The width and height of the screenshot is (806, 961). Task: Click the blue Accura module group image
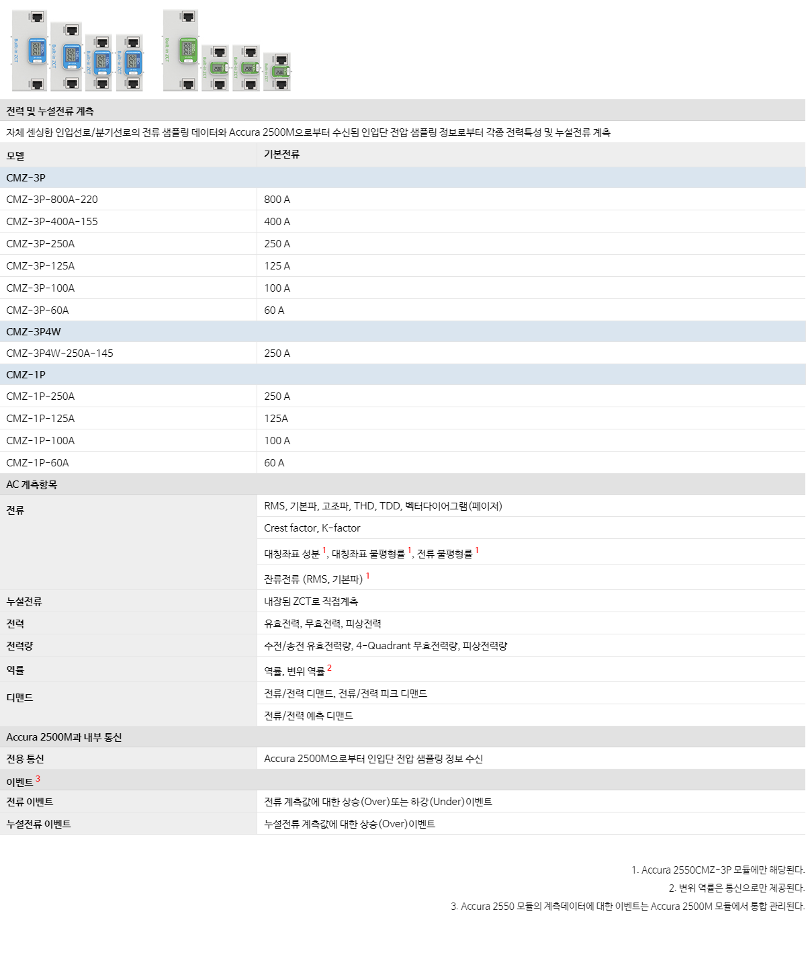(77, 51)
